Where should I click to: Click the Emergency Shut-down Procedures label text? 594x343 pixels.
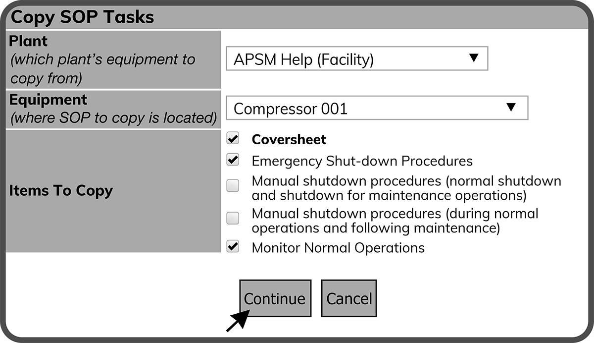click(x=362, y=161)
